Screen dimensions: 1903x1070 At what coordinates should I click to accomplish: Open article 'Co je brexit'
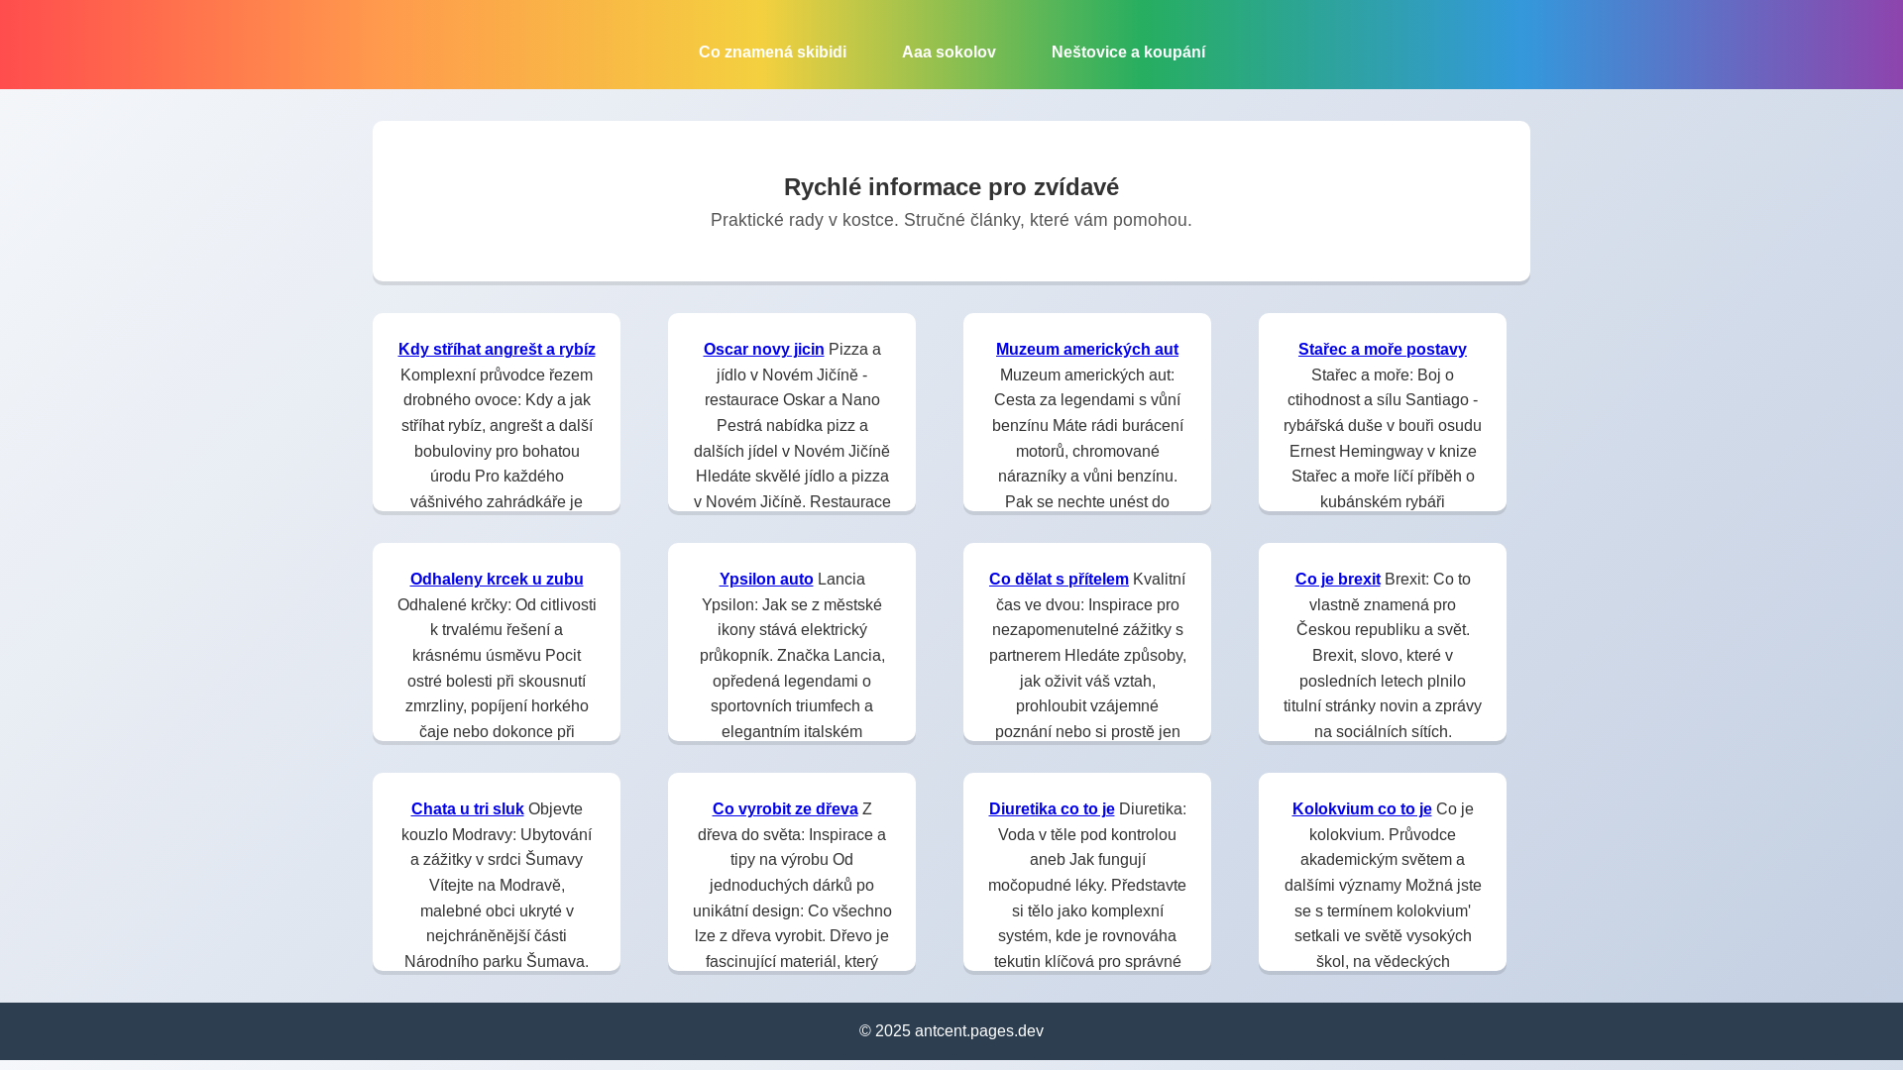pos(1337,579)
